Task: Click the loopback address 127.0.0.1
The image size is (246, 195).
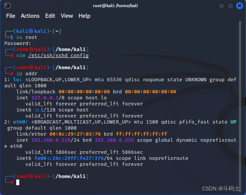Action: [x=45, y=98]
